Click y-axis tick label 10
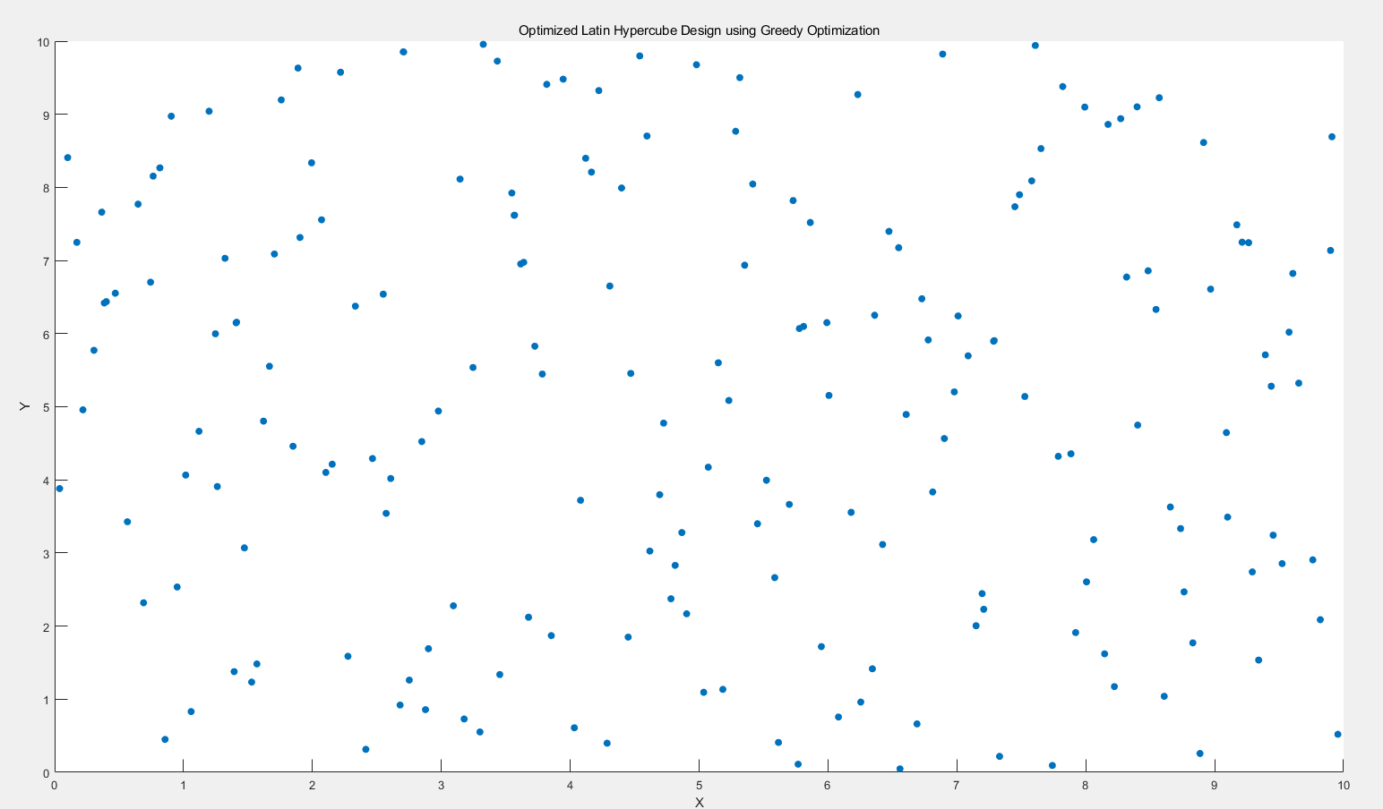 [41, 42]
